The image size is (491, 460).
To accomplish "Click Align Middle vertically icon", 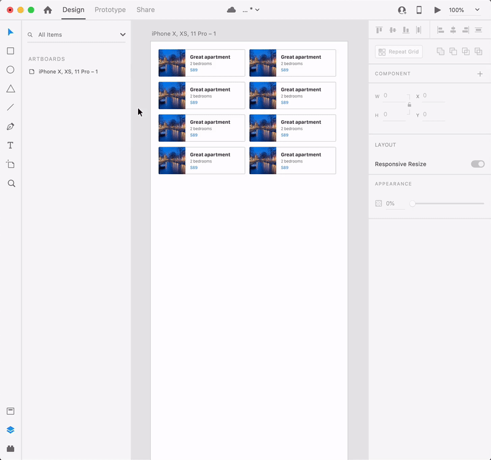I will [393, 30].
